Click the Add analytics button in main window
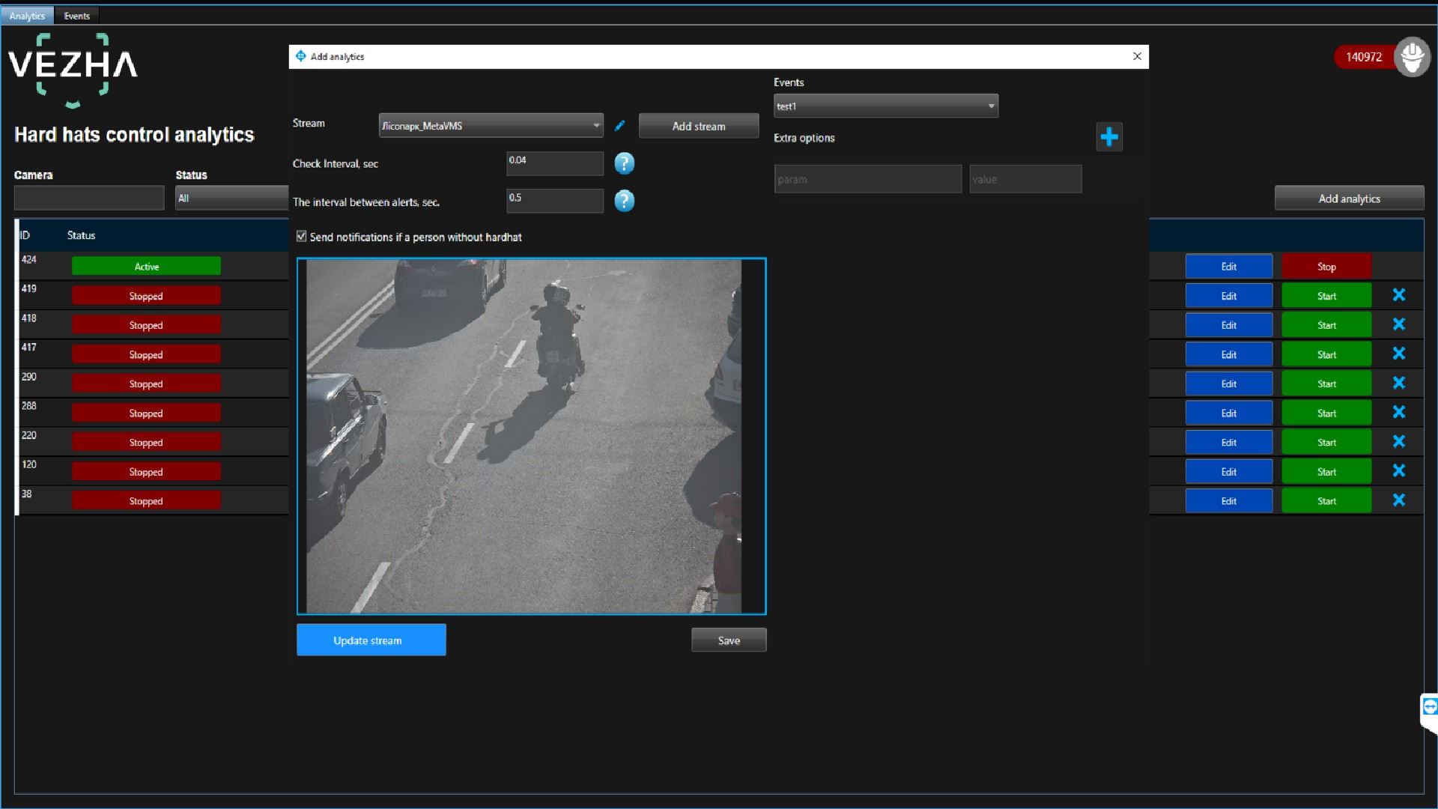This screenshot has height=809, width=1438. coord(1349,199)
